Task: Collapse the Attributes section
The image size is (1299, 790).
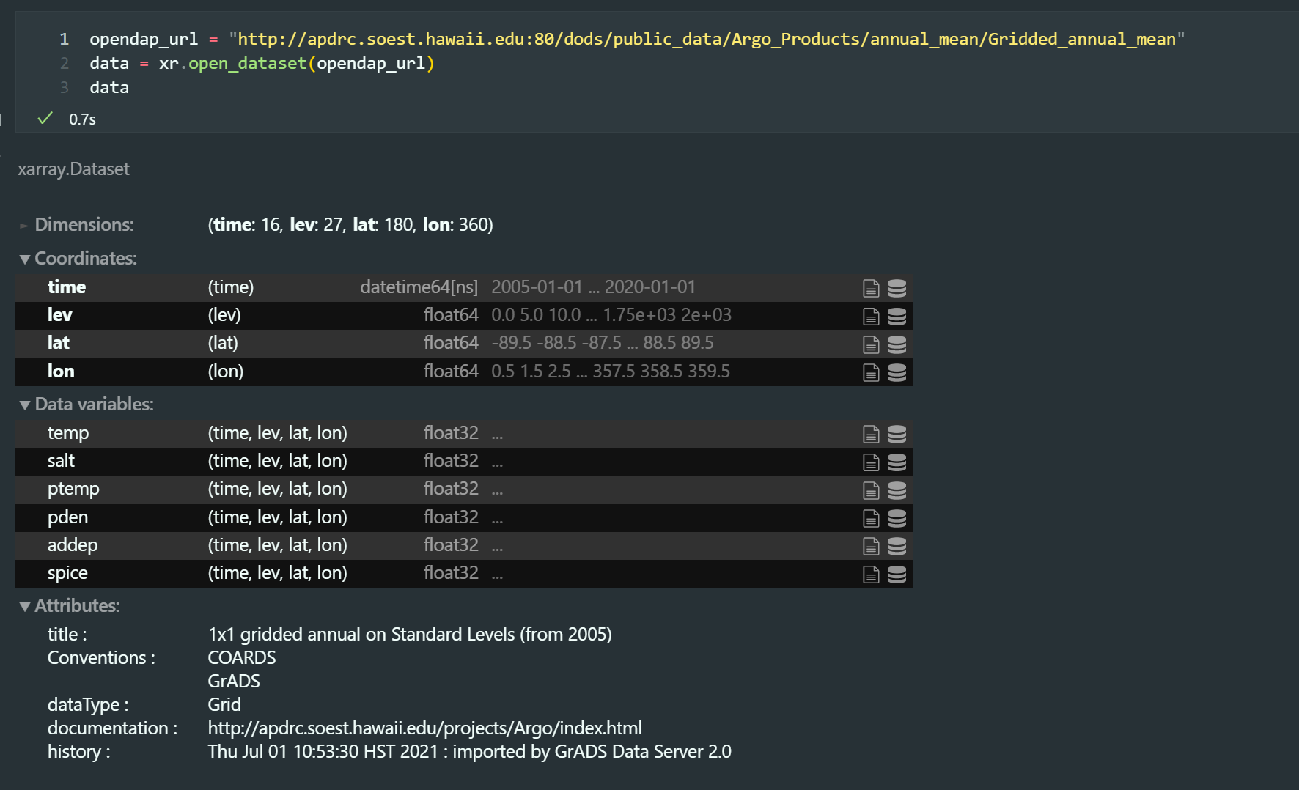Action: [x=70, y=605]
